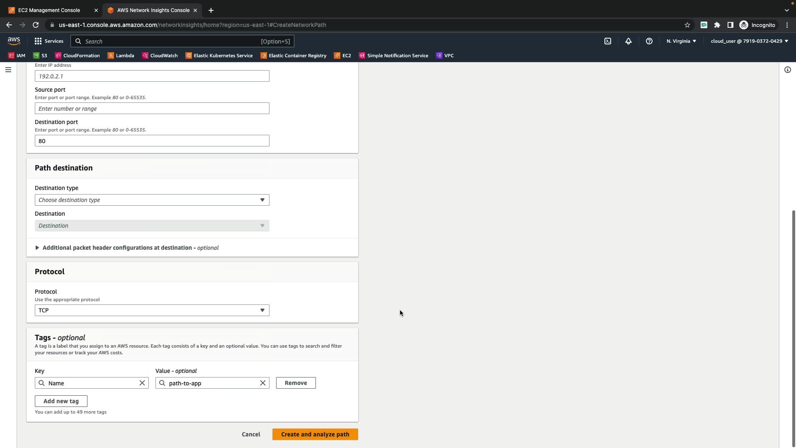Bookmark this page with star icon
This screenshot has width=796, height=448.
687,25
